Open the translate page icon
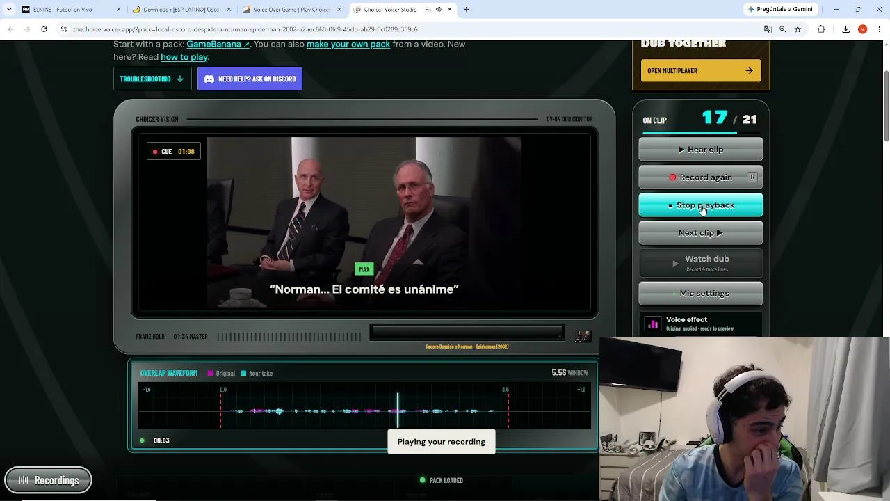This screenshot has width=890, height=501. click(x=768, y=29)
